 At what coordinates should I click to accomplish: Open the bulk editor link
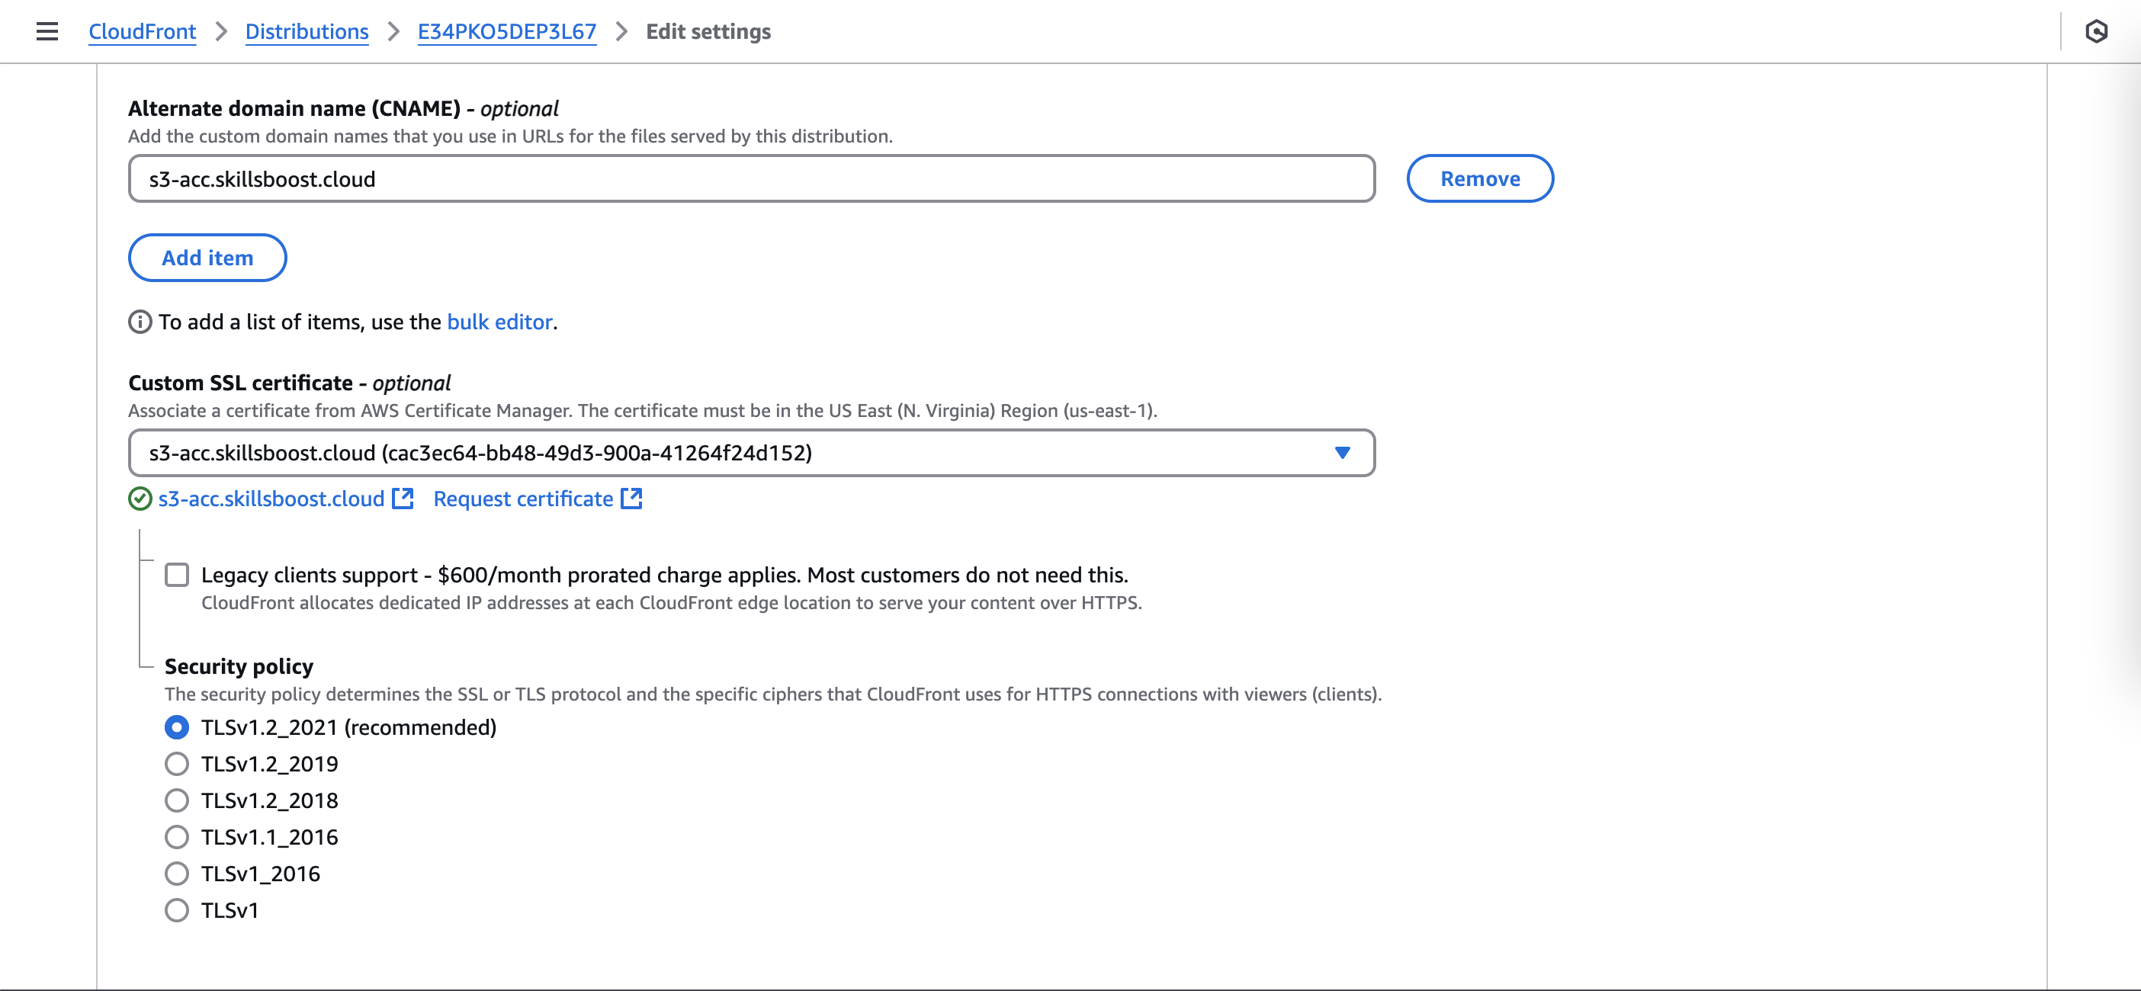pyautogui.click(x=499, y=322)
